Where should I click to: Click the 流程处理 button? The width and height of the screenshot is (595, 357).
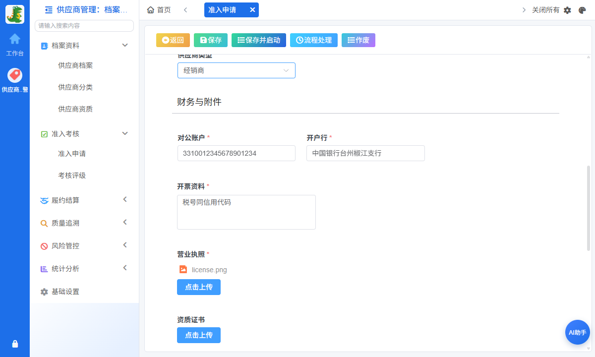[314, 40]
